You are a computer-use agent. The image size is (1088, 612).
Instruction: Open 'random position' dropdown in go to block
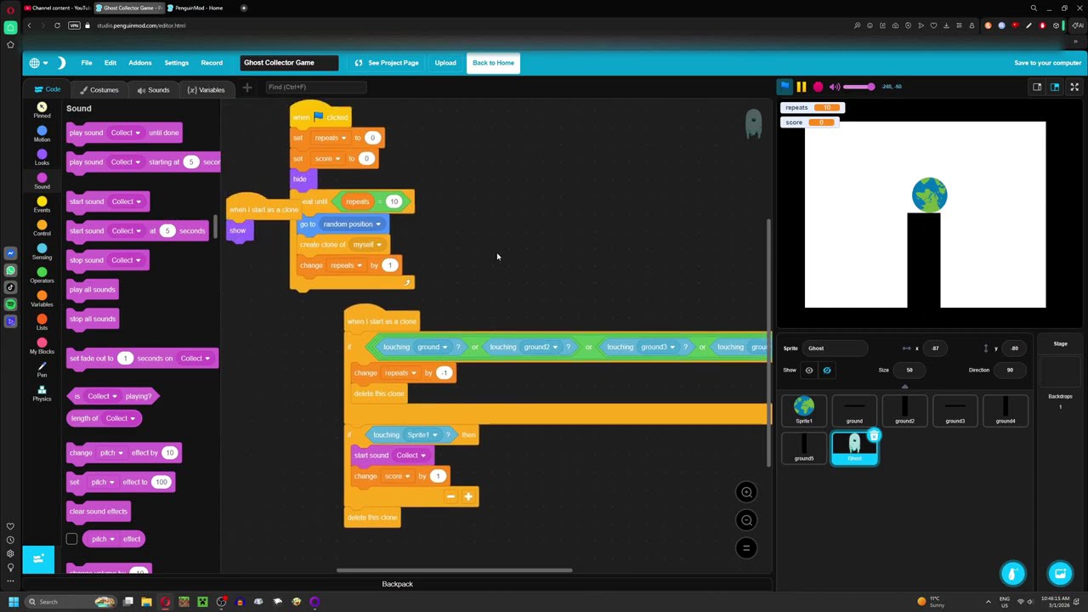tap(351, 224)
